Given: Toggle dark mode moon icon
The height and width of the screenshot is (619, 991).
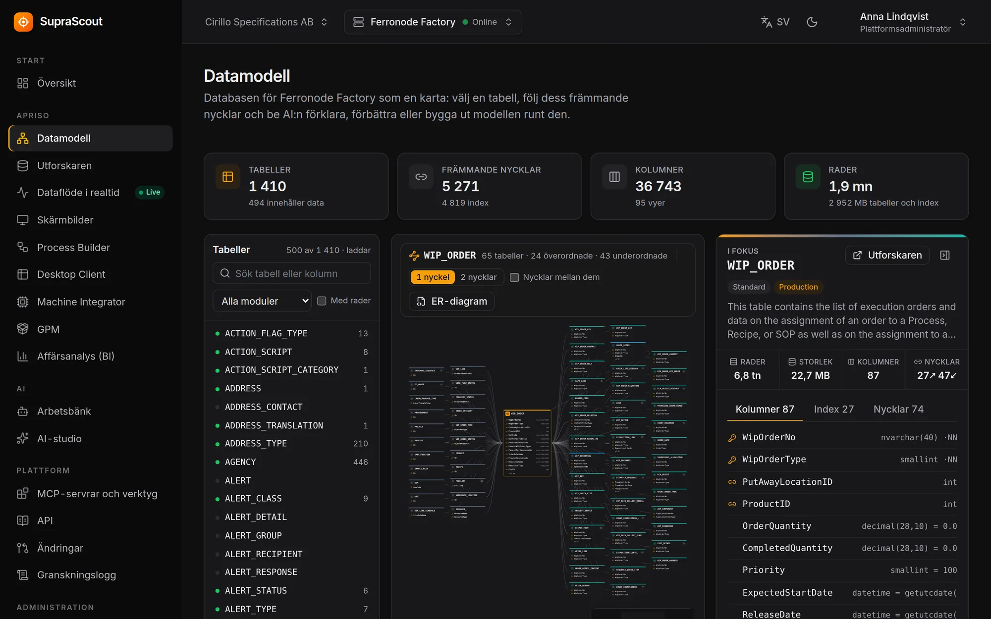Looking at the screenshot, I should click(x=812, y=22).
